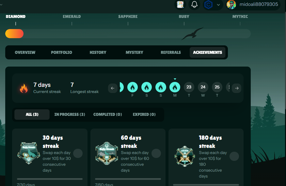Filter achievements by Completed (0)

pyautogui.click(x=108, y=115)
